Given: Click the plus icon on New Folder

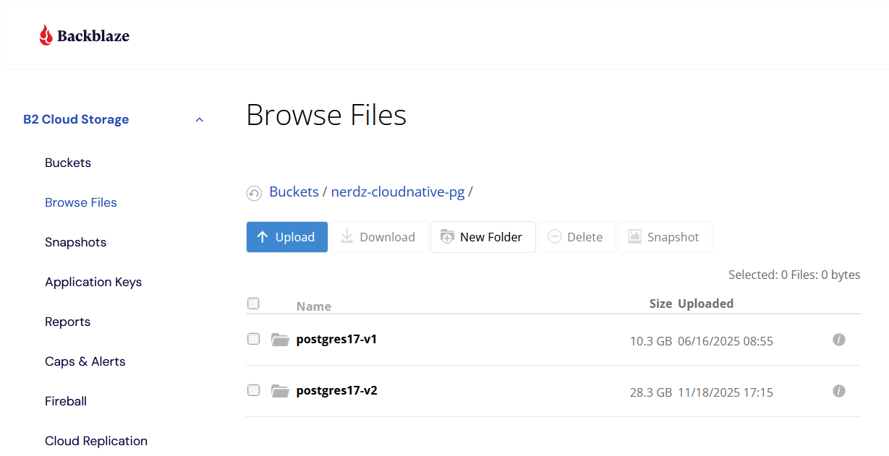Looking at the screenshot, I should (448, 236).
